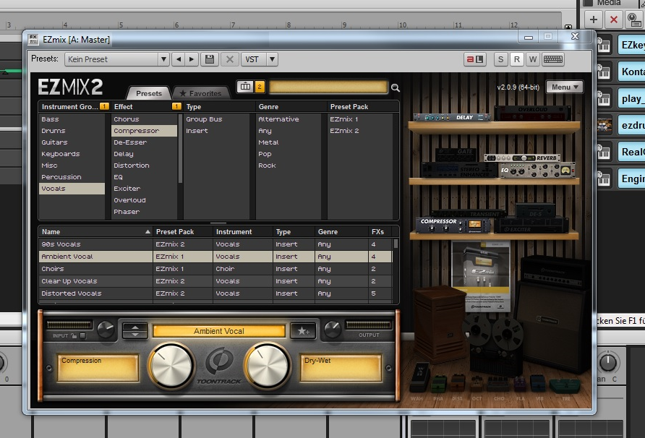Image resolution: width=645 pixels, height=438 pixels.
Task: Click the instrument icon beside the EZkey track
Action: click(x=604, y=45)
